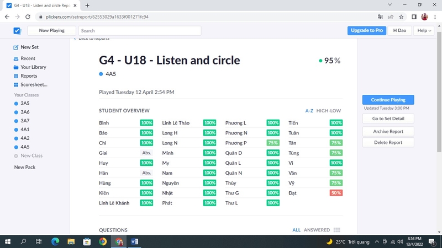Click Đạt's red 50% score badge

pyautogui.click(x=336, y=193)
